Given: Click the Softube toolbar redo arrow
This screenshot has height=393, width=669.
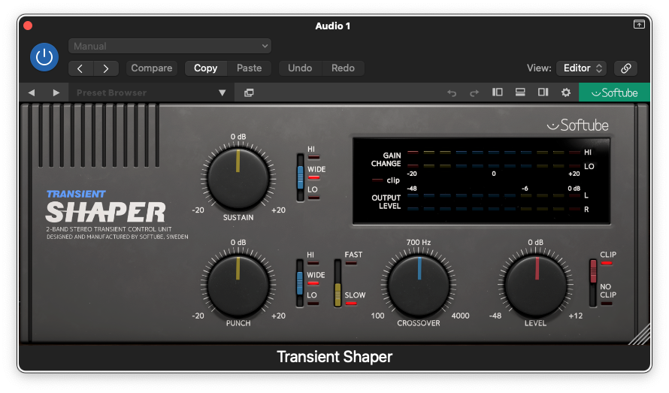Looking at the screenshot, I should click(474, 92).
